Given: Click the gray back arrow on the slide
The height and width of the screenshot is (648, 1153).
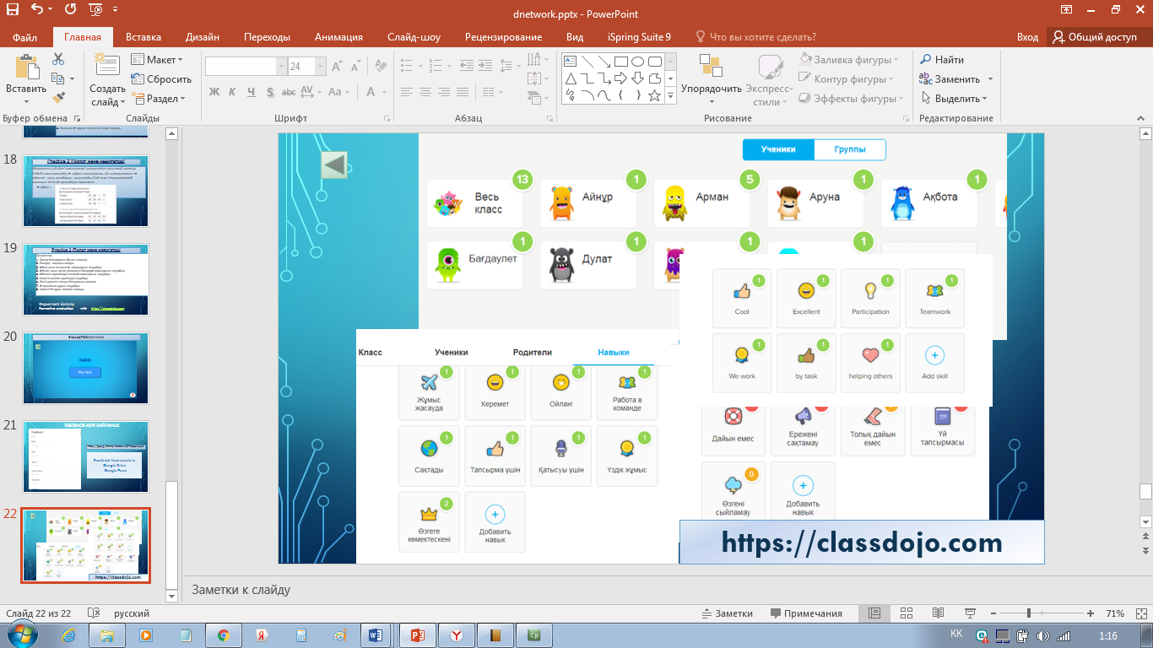Looking at the screenshot, I should 334,165.
